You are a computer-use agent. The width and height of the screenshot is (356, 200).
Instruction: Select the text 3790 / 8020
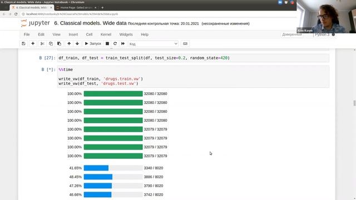point(154,186)
